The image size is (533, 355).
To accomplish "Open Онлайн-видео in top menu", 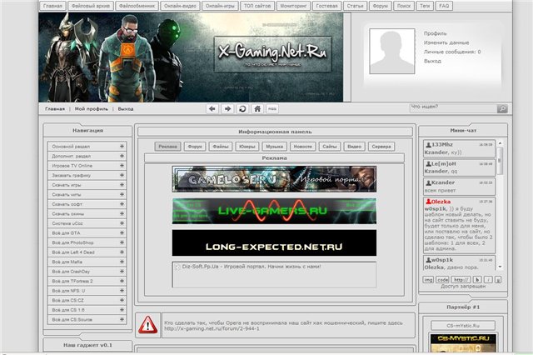I will coord(180,6).
